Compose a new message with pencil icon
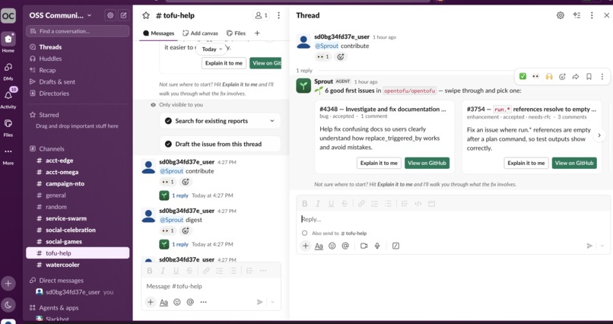This screenshot has height=324, width=613. point(123,16)
